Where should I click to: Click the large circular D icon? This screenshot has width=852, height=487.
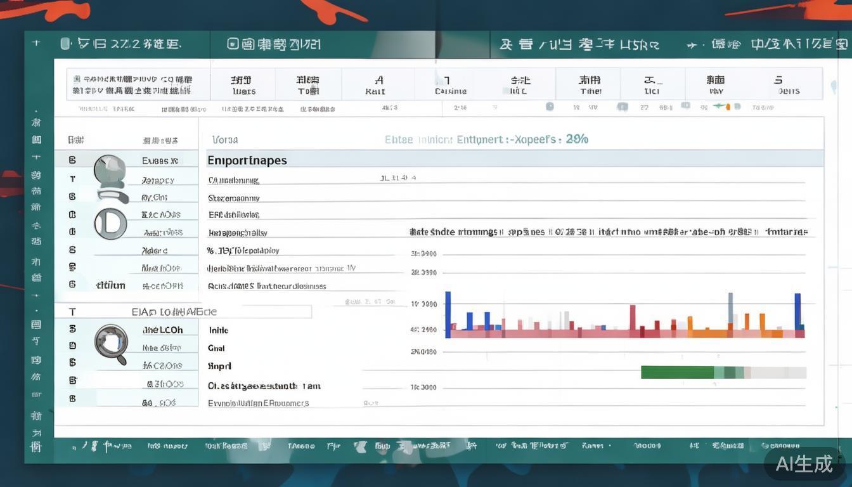(x=110, y=224)
